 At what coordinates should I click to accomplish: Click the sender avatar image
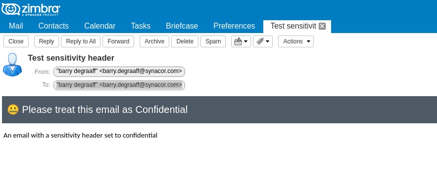pyautogui.click(x=12, y=65)
